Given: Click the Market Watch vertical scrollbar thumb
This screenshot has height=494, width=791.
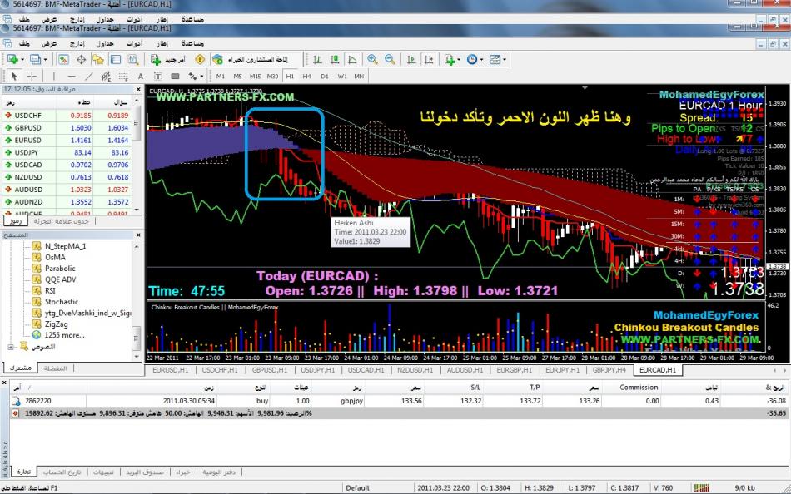Looking at the screenshot, I should tap(137, 122).
